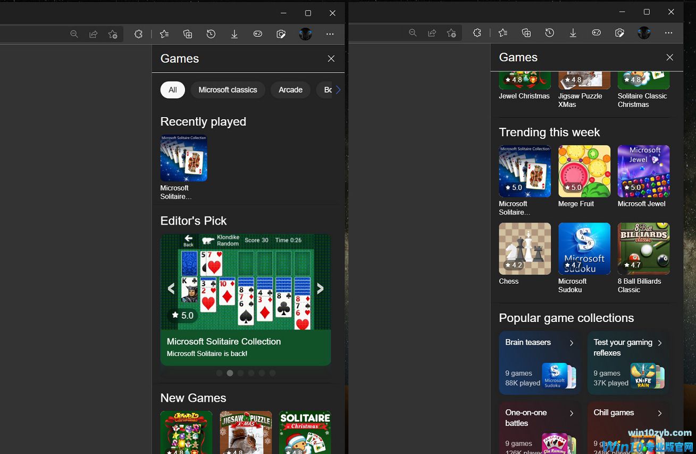Image resolution: width=696 pixels, height=454 pixels.
Task: Expand the Brain teasers collection chevron
Action: (572, 343)
